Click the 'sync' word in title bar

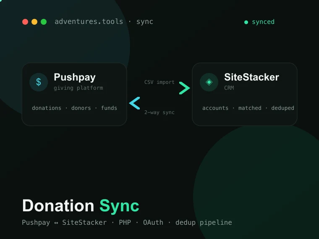coord(145,22)
